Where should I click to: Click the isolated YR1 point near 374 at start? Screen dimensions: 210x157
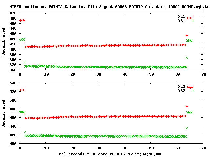pos(25,62)
